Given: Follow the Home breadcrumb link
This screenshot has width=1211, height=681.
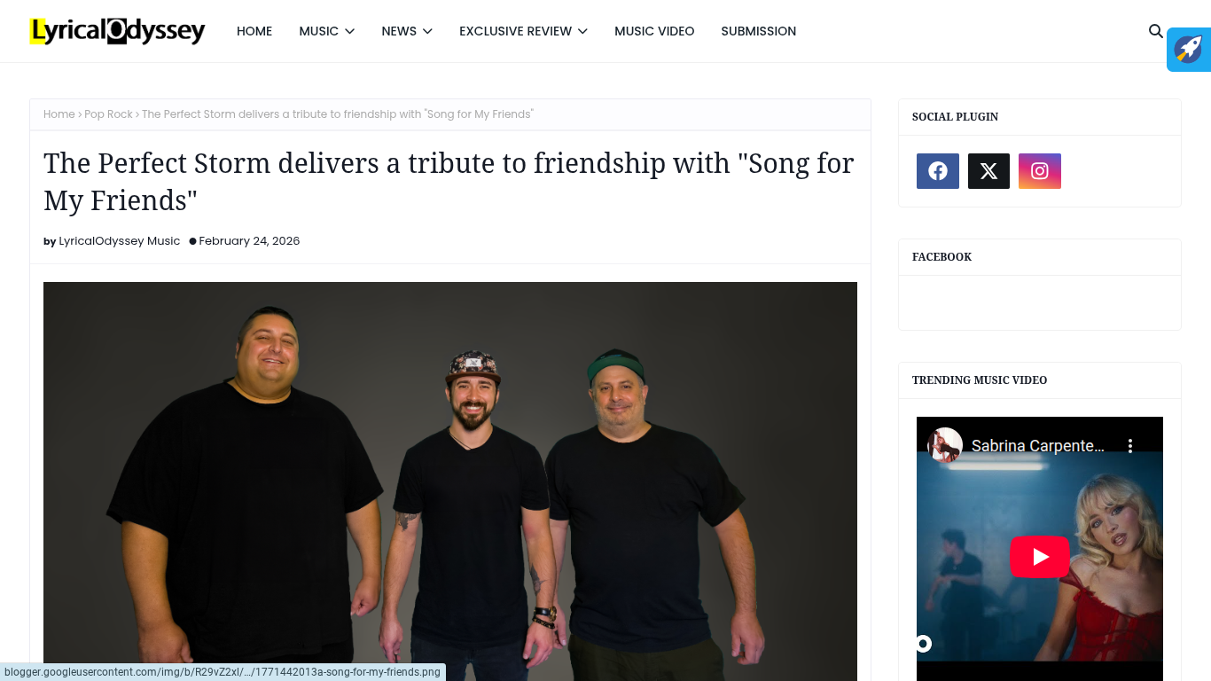Looking at the screenshot, I should (x=59, y=114).
